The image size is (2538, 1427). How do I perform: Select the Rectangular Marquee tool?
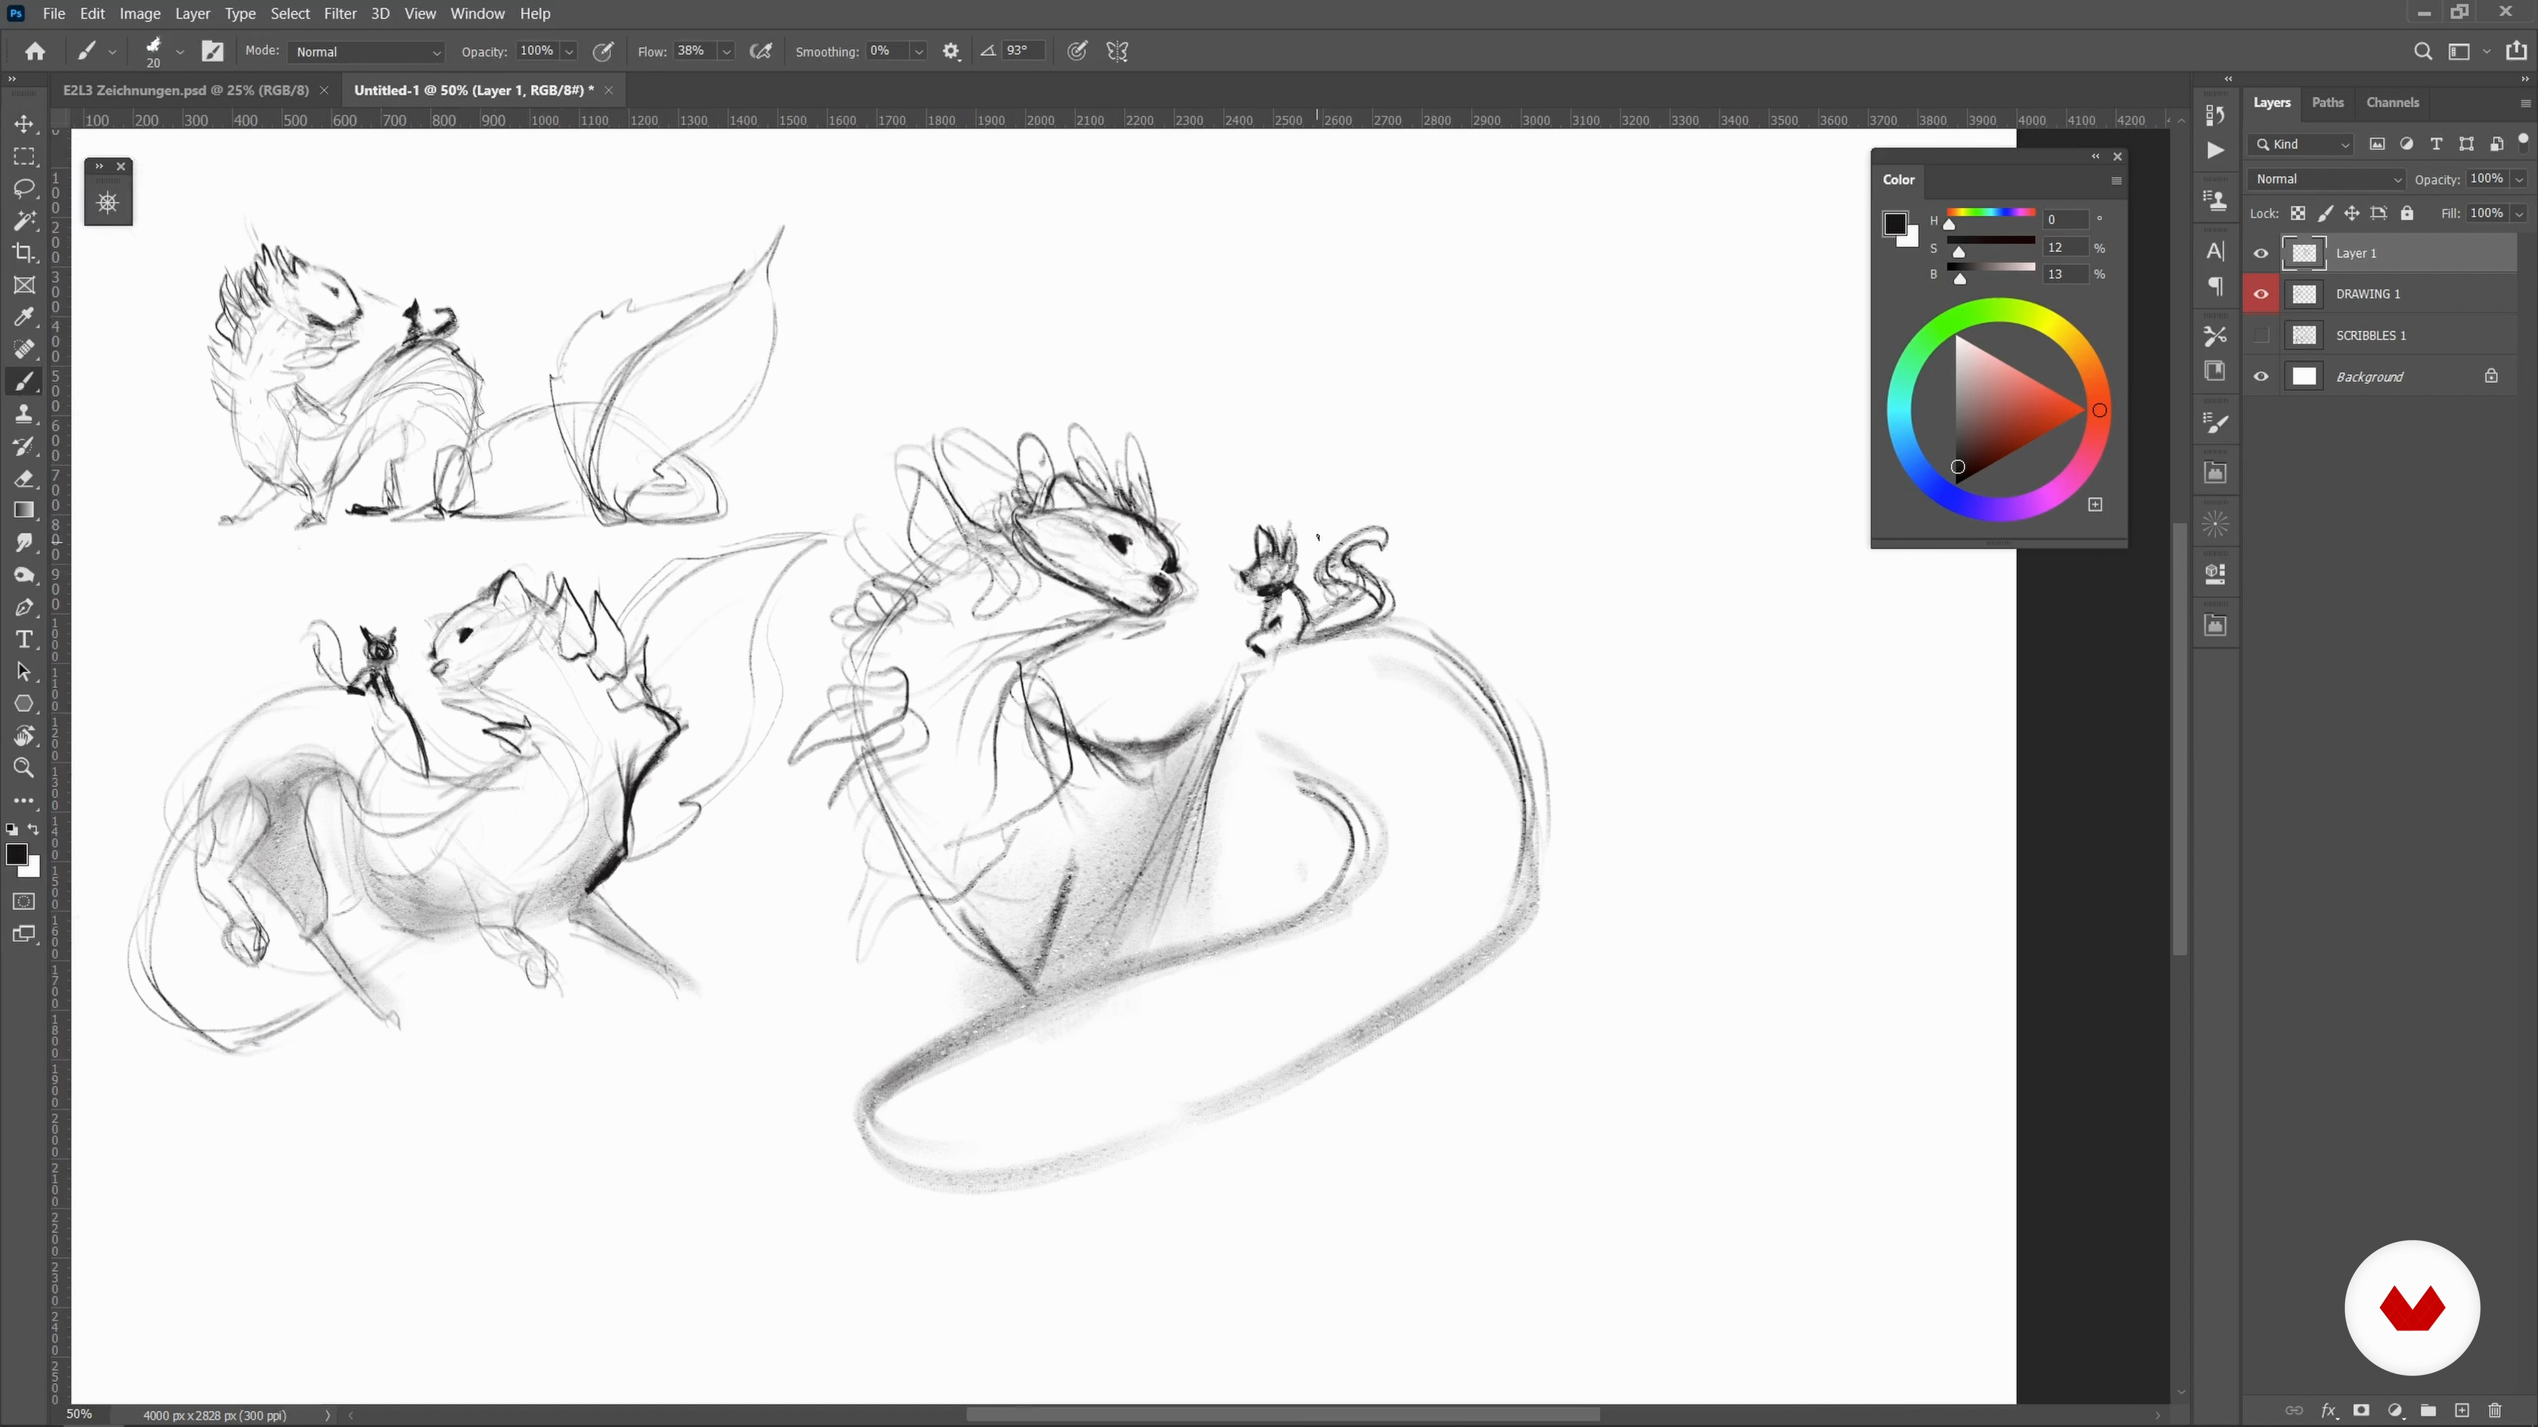coord(24,157)
